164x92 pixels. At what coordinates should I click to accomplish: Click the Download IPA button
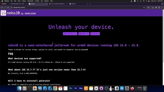point(84,34)
